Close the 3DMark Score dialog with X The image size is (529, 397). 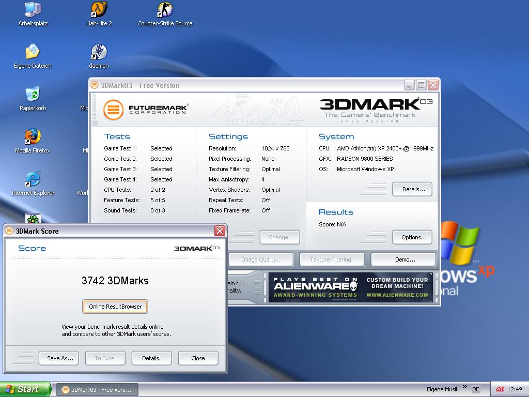point(220,231)
